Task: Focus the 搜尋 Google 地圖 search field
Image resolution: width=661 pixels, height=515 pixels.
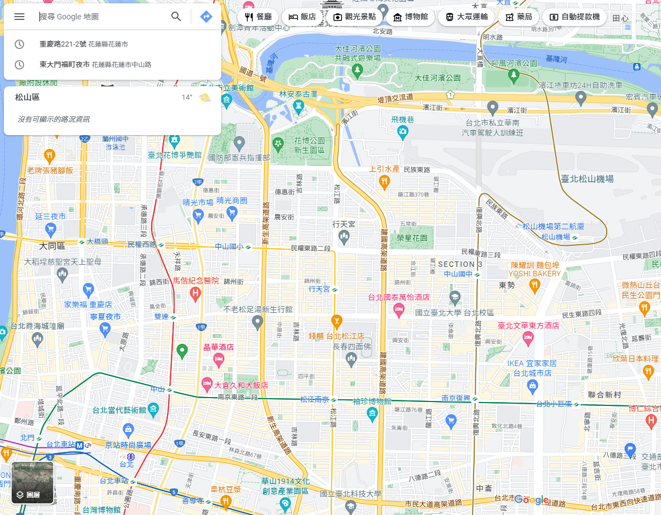Action: [x=101, y=17]
